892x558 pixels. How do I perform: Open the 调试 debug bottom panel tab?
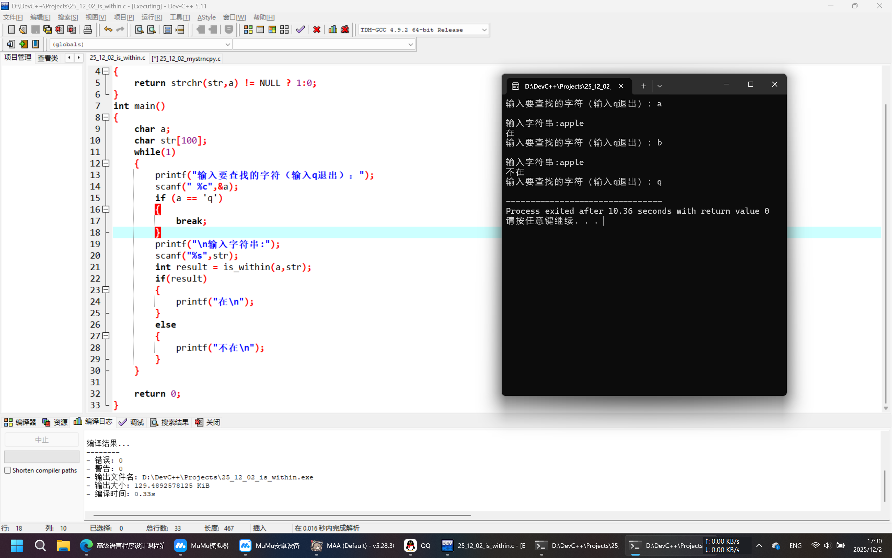[x=132, y=422]
